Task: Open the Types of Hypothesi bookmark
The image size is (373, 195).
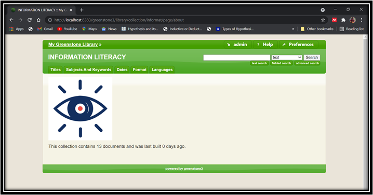Action: [234, 29]
